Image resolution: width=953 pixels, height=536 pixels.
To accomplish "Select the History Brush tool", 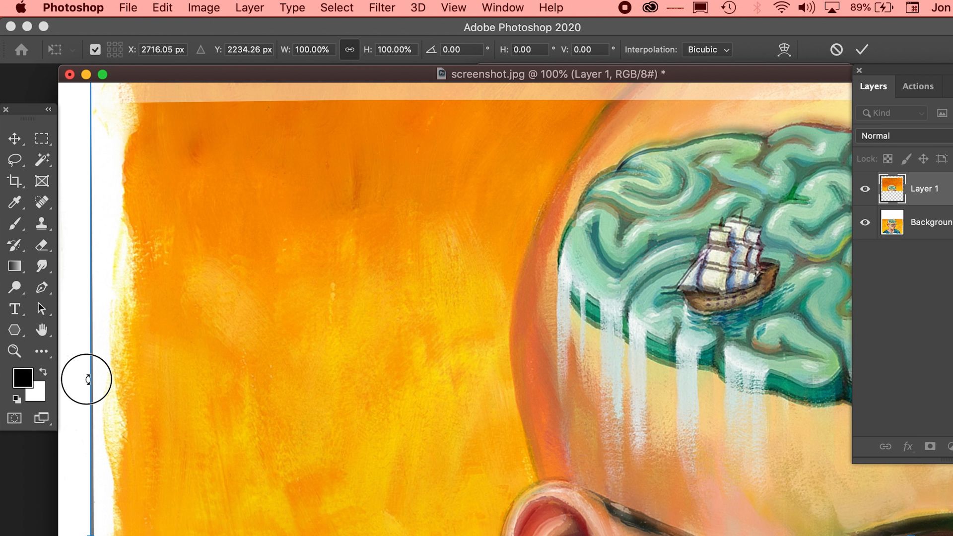I will tap(14, 245).
